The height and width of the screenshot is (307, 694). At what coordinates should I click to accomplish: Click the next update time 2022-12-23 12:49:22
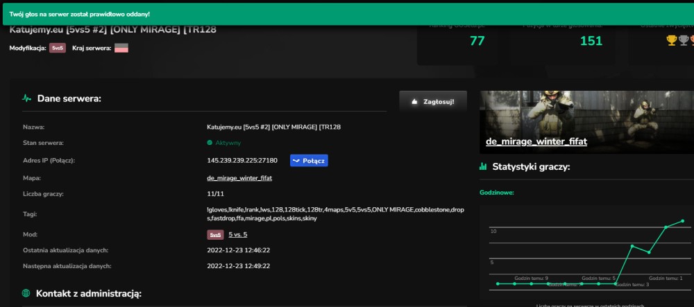[x=239, y=266]
